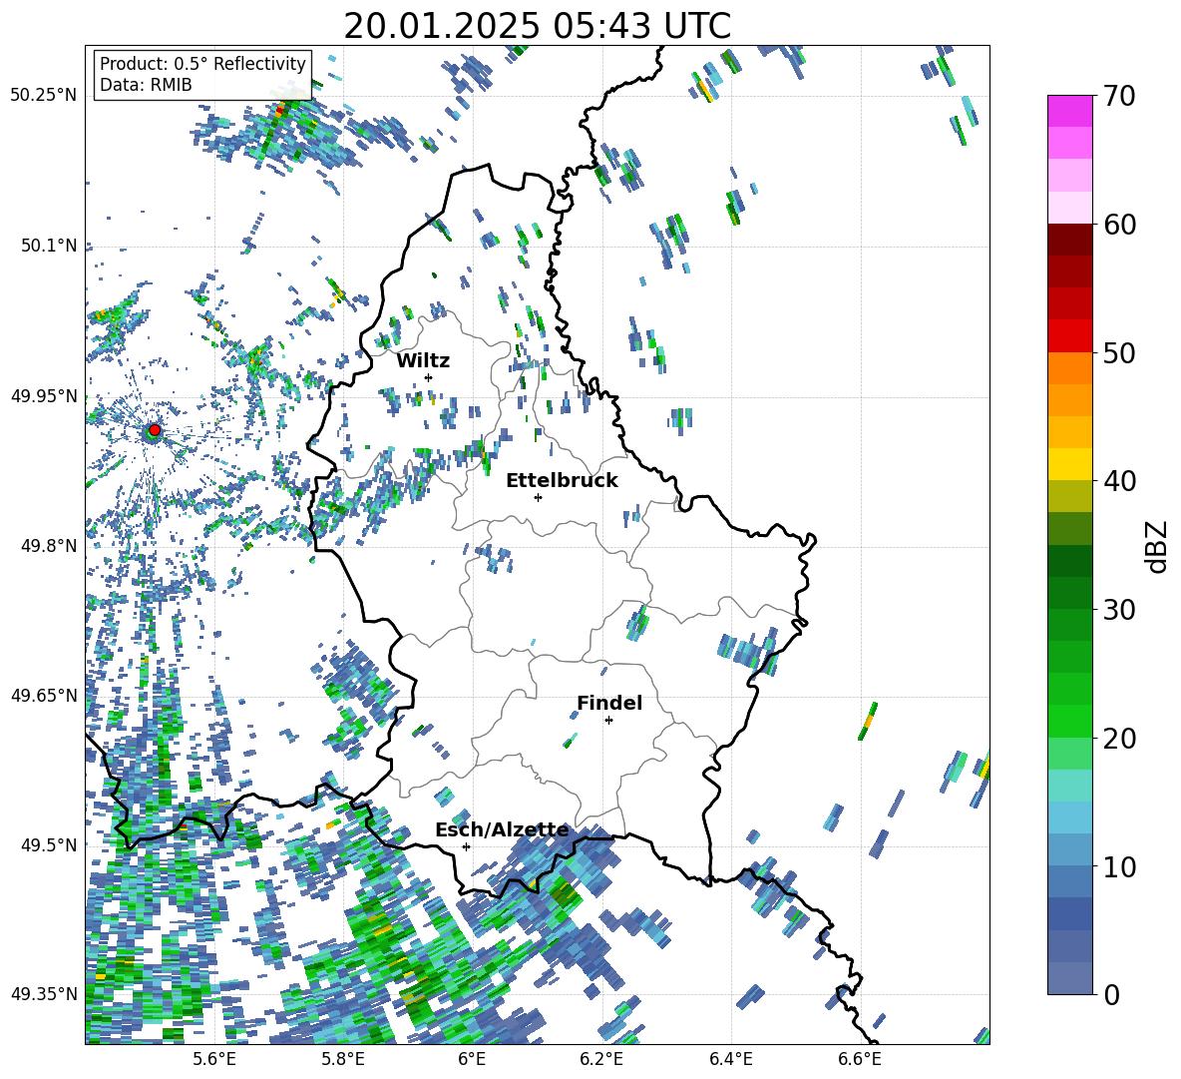The width and height of the screenshot is (1181, 1079).
Task: Click the colorbar tick label 20
Action: [1119, 739]
